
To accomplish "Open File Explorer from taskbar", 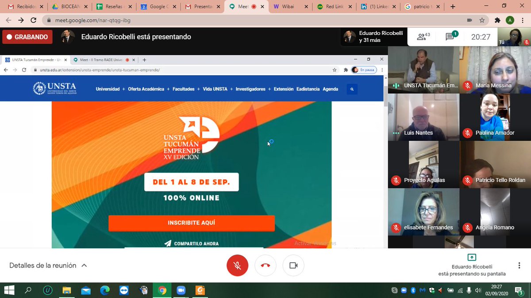I will [66, 290].
